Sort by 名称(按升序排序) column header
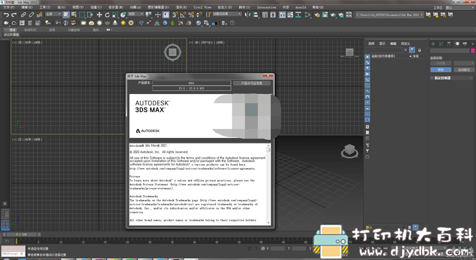Image resolution: width=476 pixels, height=260 pixels. pos(383,56)
